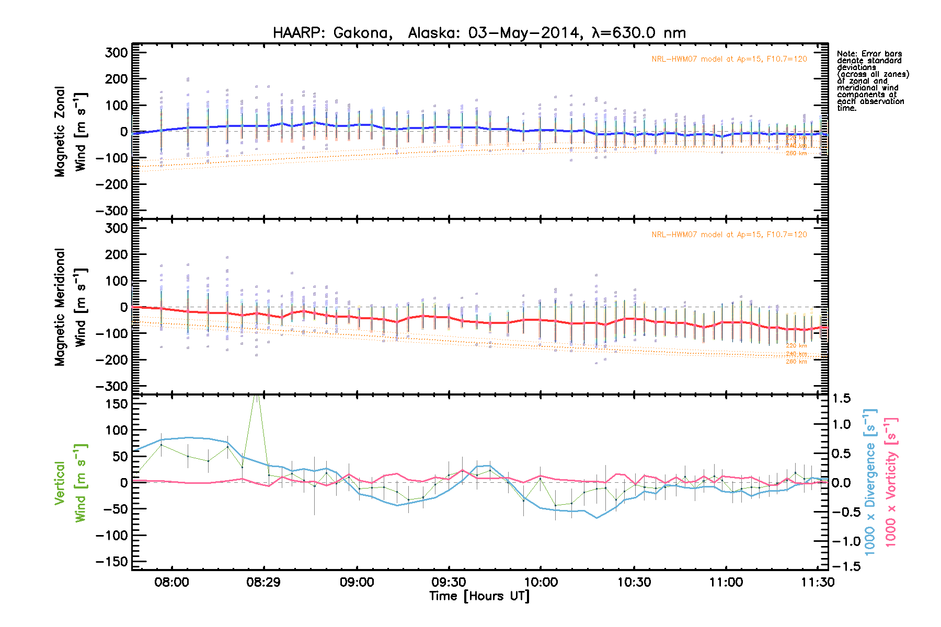941x627 pixels.
Task: Click the blue 1000 x Divergence axis label
Action: coord(870,482)
